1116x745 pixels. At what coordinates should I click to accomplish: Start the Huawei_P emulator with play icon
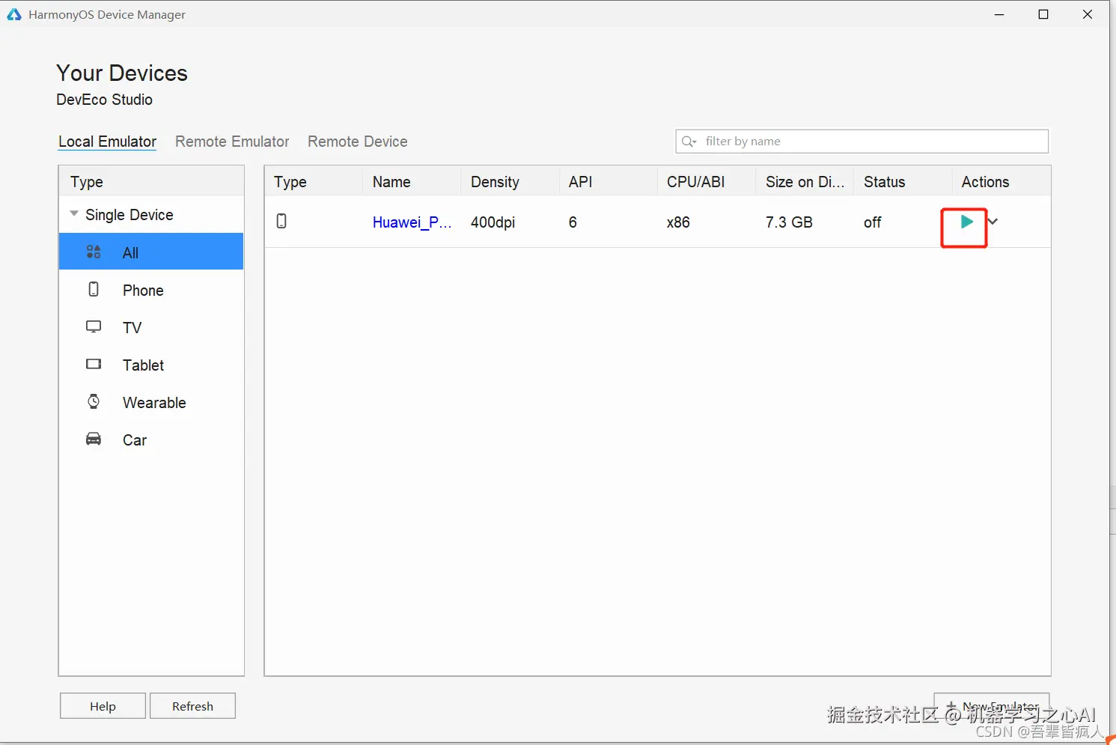click(x=966, y=222)
